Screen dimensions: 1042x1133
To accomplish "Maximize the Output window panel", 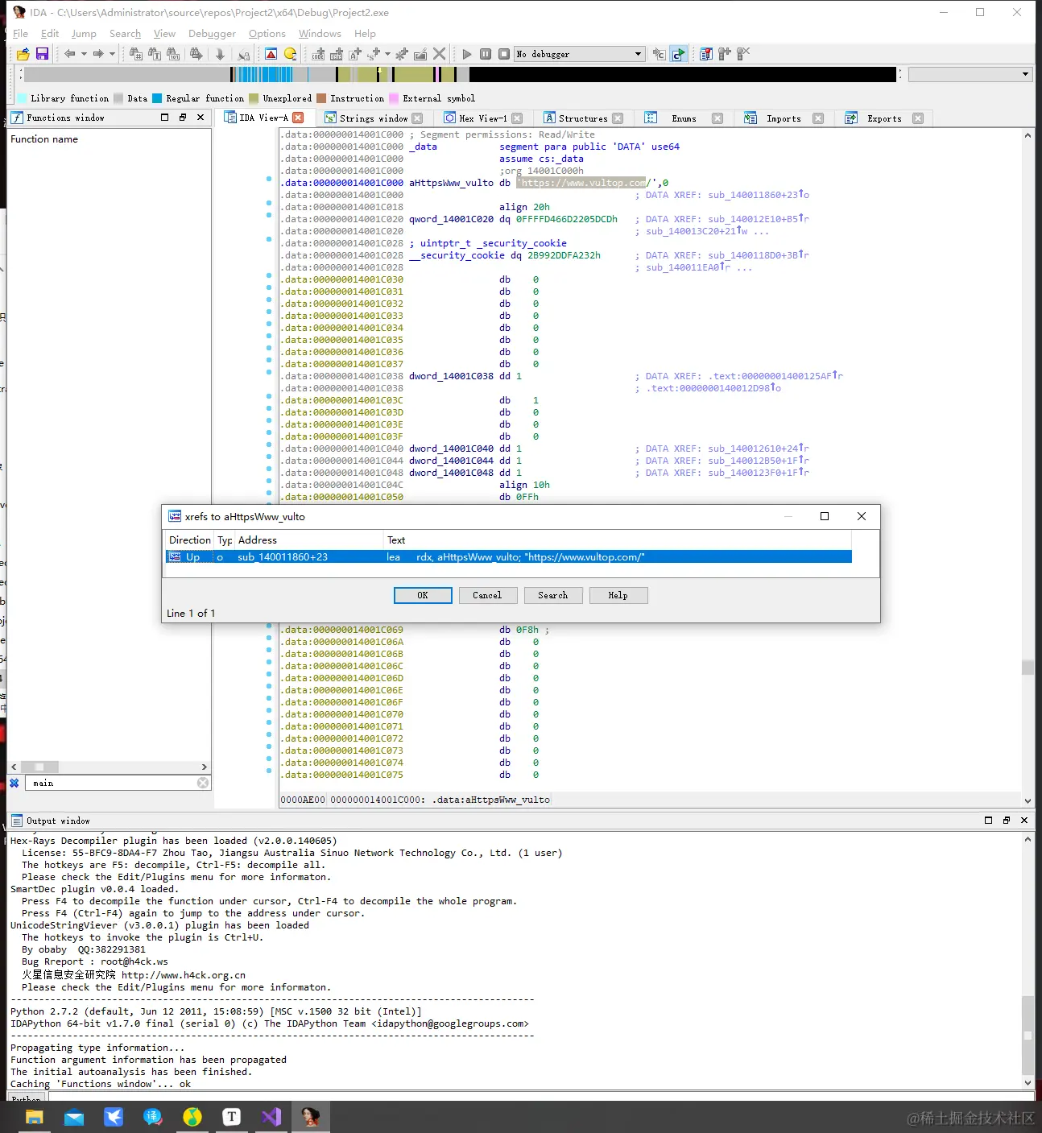I will pyautogui.click(x=988, y=821).
